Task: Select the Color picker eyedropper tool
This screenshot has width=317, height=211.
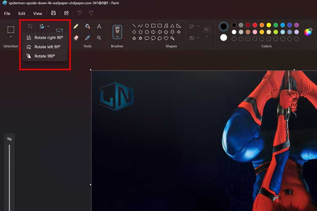Action: [87, 38]
